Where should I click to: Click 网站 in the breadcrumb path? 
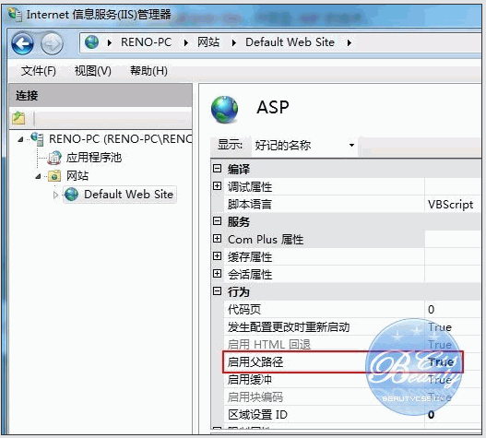[208, 42]
